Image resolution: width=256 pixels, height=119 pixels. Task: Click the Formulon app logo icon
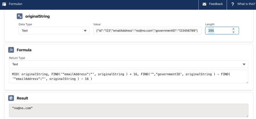[x=4, y=4]
